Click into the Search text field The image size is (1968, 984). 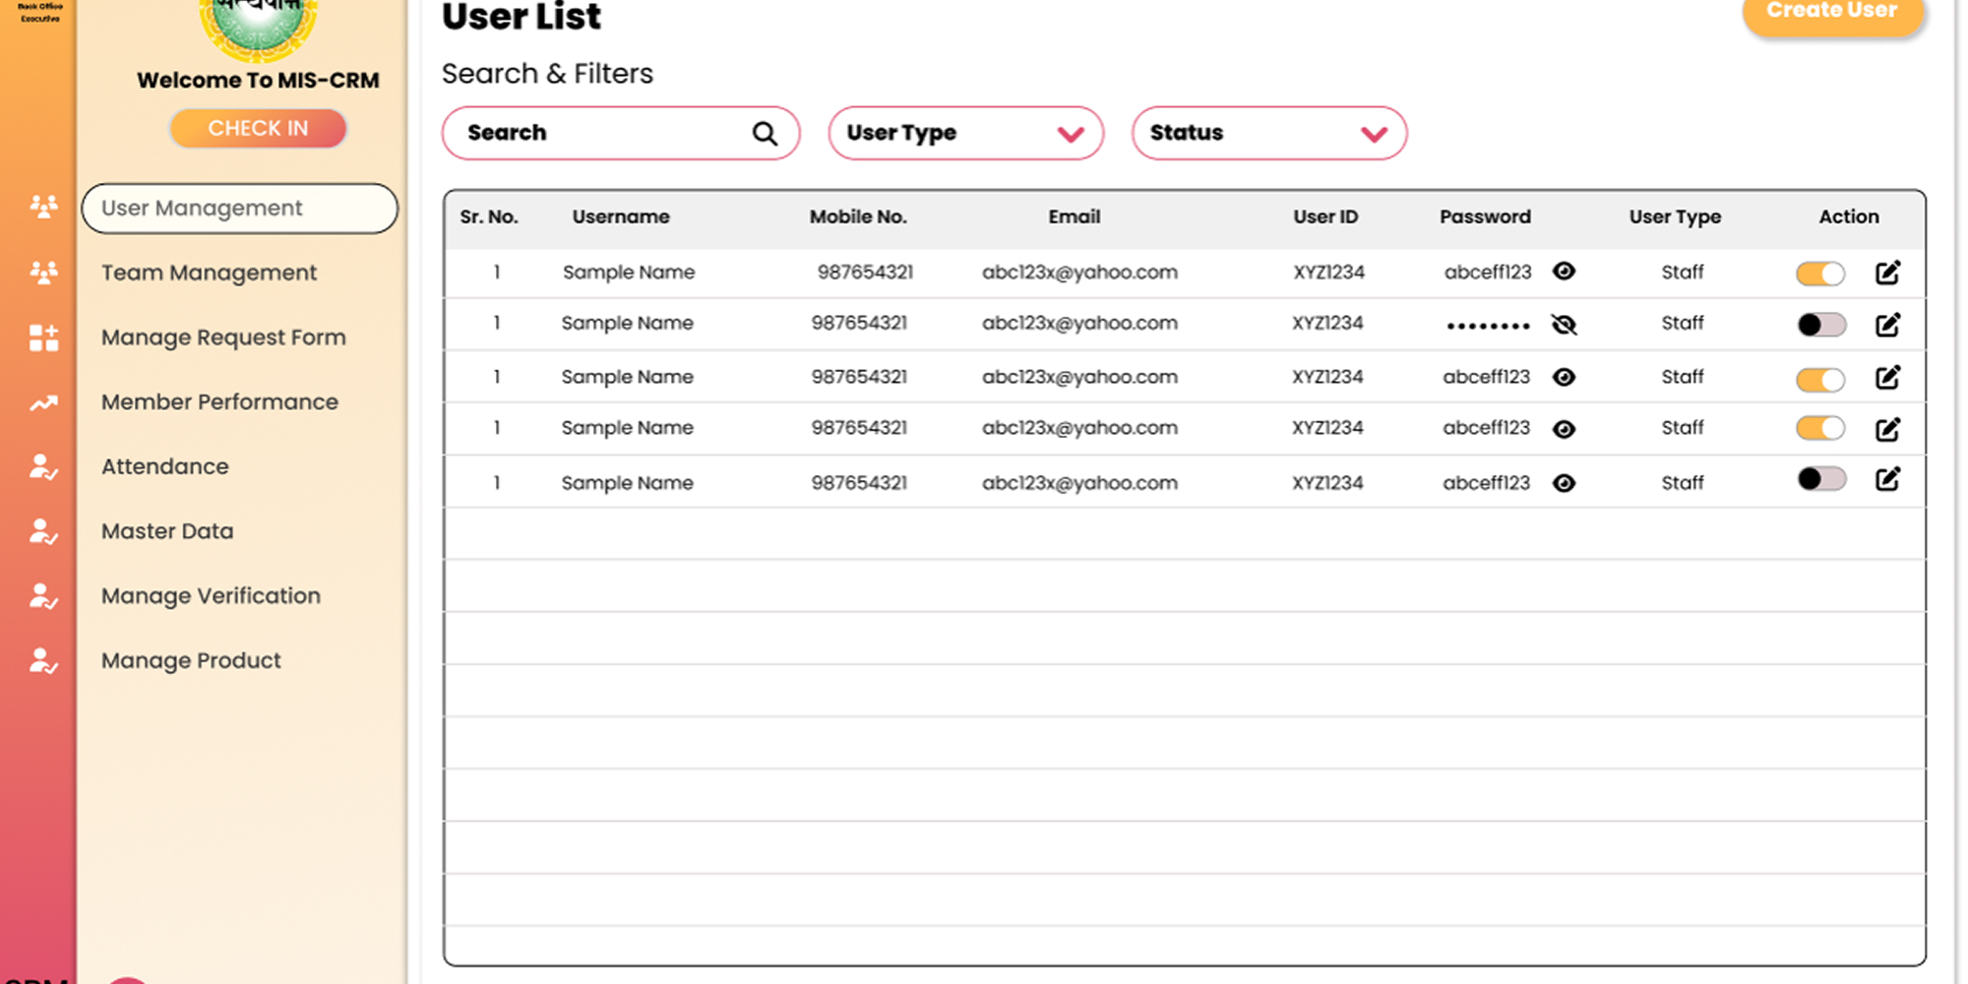tap(600, 133)
